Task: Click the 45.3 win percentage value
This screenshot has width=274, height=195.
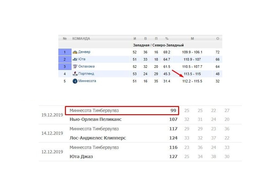Action: (167, 74)
